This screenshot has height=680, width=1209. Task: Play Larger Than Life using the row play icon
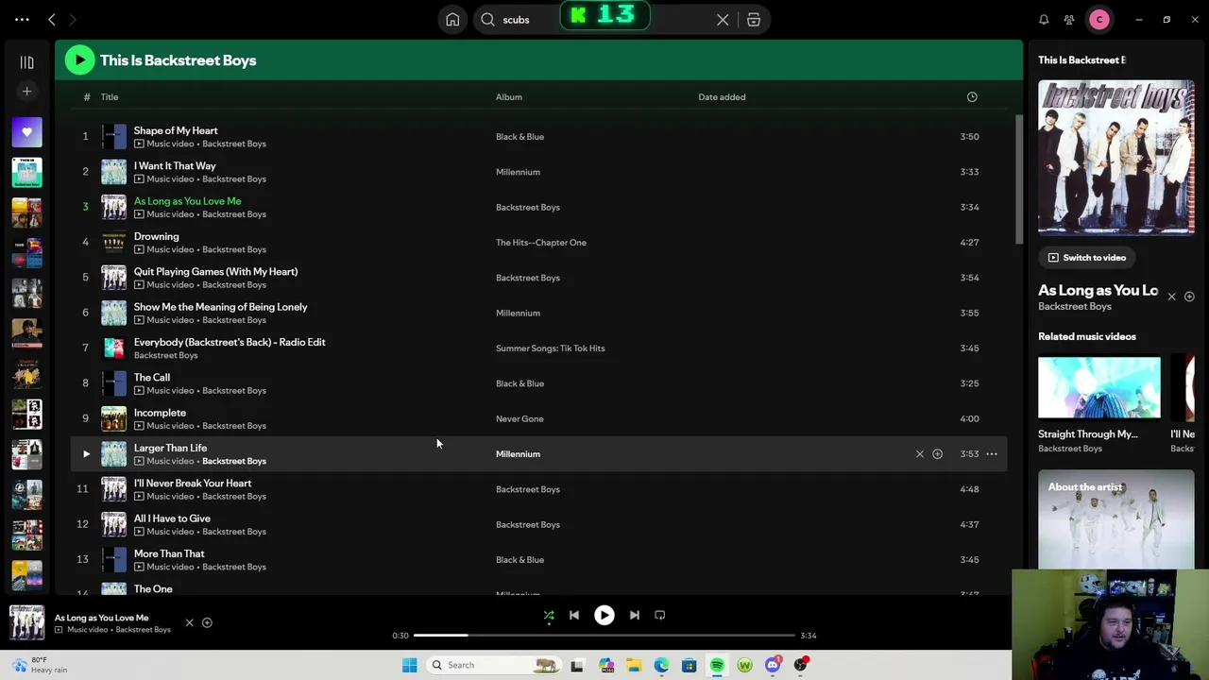(x=86, y=454)
